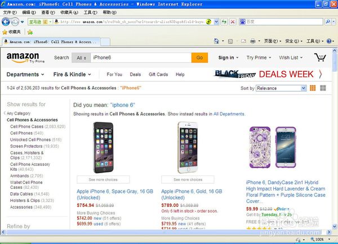Open the 收藏夹 menu in menu bar
The image size is (338, 244).
[69, 12]
